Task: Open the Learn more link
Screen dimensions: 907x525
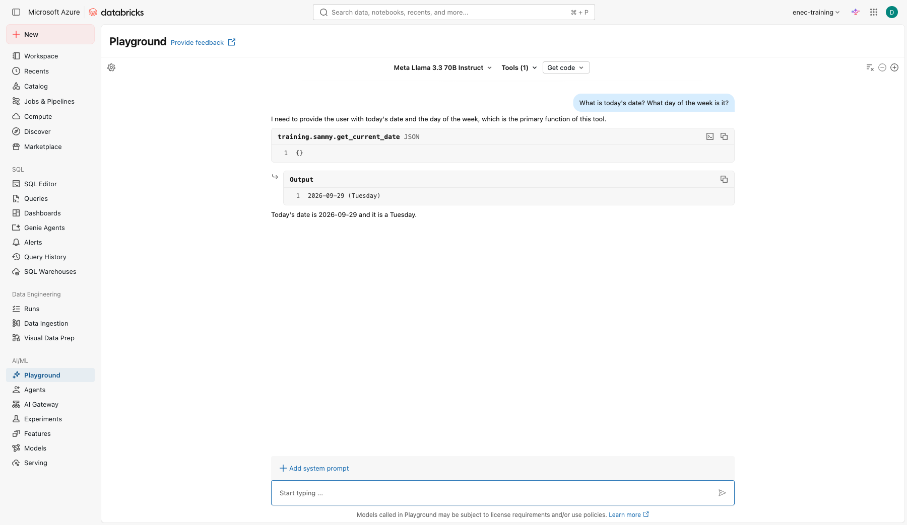Action: click(628, 514)
